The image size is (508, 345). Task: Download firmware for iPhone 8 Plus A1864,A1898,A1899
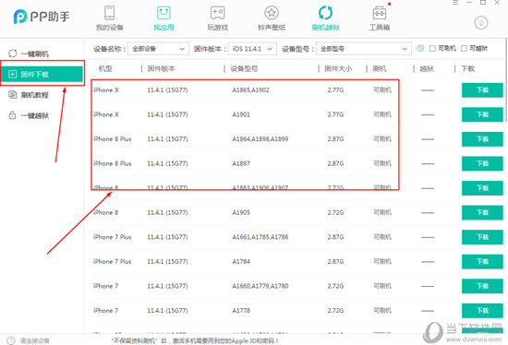pos(482,139)
